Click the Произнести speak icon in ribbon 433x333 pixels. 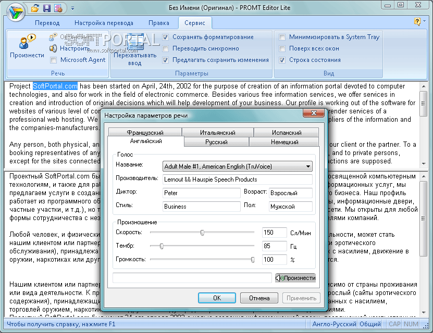[27, 46]
